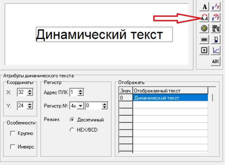
Task: Enable the 'Крупно' checkbox
Action: [13, 134]
